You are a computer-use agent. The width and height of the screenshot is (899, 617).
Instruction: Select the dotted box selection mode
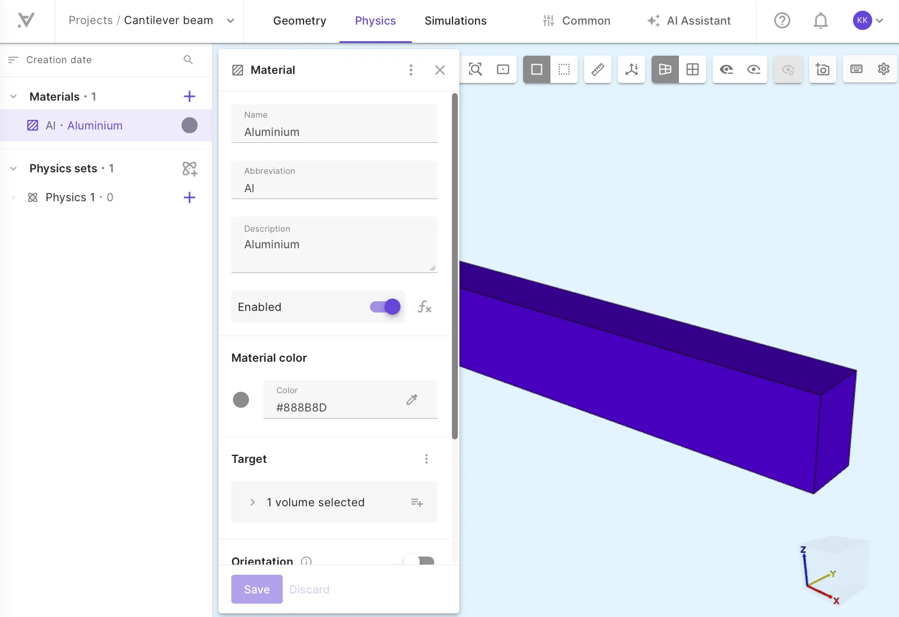coord(564,69)
